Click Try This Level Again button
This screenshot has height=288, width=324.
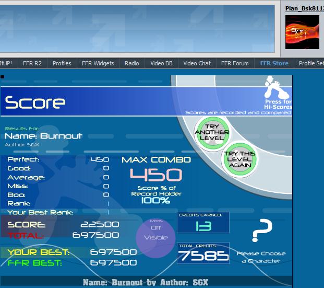pyautogui.click(x=240, y=159)
